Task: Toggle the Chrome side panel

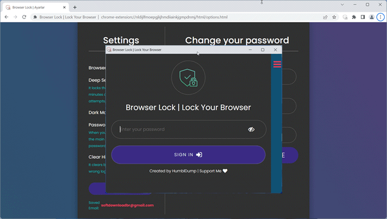Action: click(363, 17)
